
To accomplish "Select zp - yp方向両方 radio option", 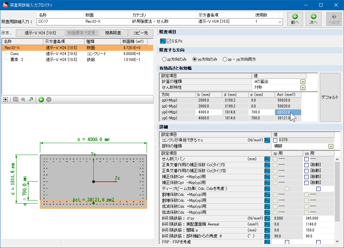I will click(225, 59).
